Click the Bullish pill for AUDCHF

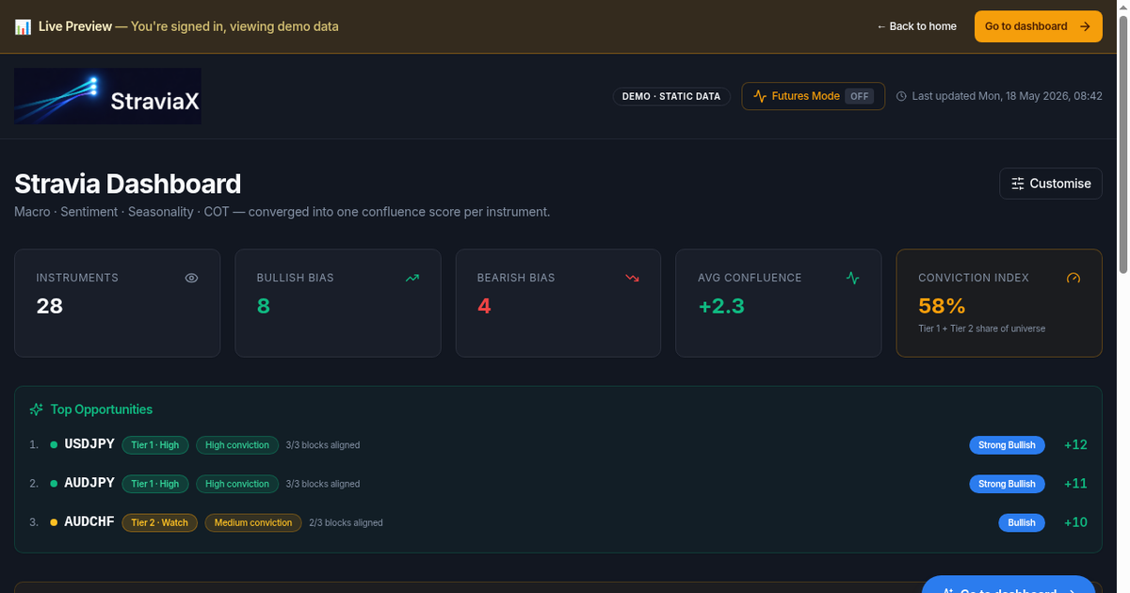1022,522
